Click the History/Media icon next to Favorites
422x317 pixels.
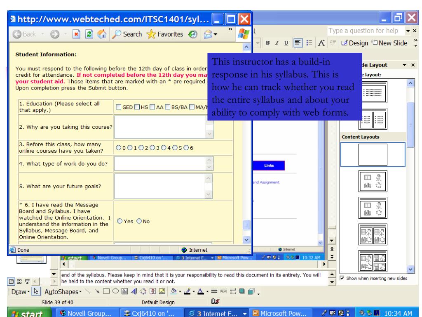coord(193,34)
